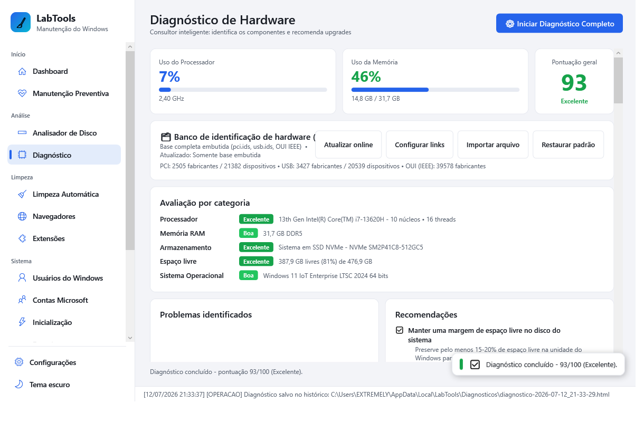Click the Contas Microsoft people icon
Image resolution: width=644 pixels, height=422 pixels.
click(x=22, y=300)
